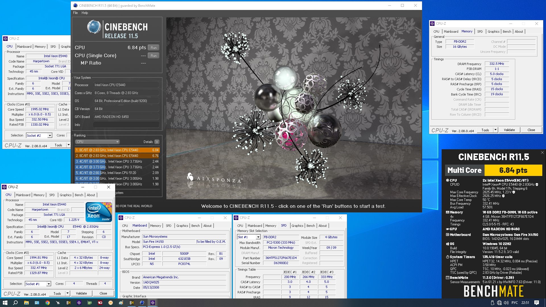The height and width of the screenshot is (307, 546).
Task: Run the CPU (Single Core) test
Action: coord(154,56)
